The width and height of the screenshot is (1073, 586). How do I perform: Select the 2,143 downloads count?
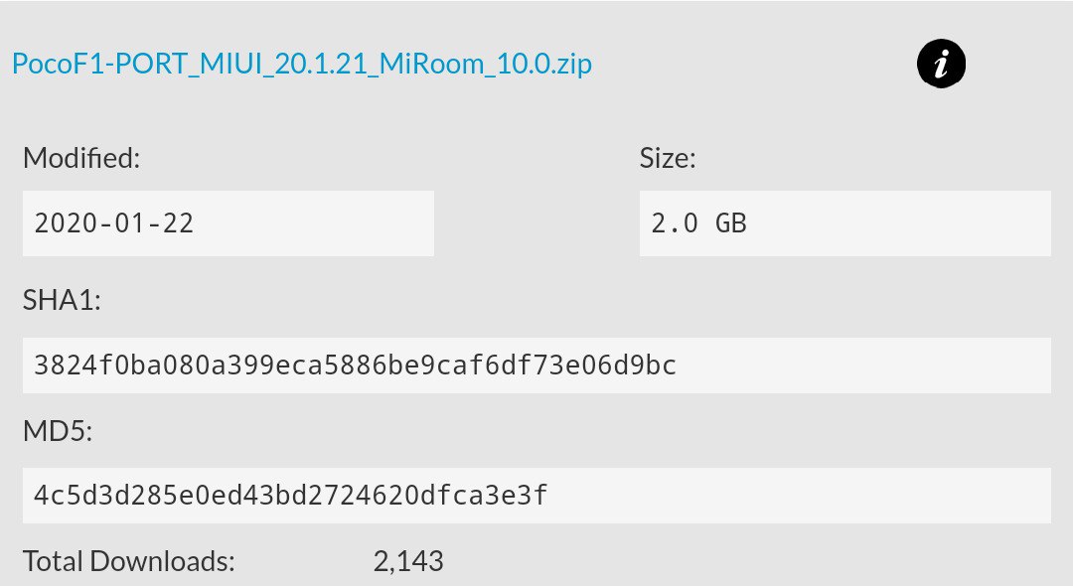pyautogui.click(x=408, y=561)
